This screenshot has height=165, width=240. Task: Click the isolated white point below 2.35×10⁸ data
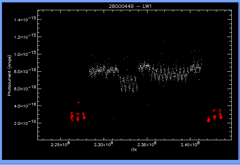coord(147,105)
